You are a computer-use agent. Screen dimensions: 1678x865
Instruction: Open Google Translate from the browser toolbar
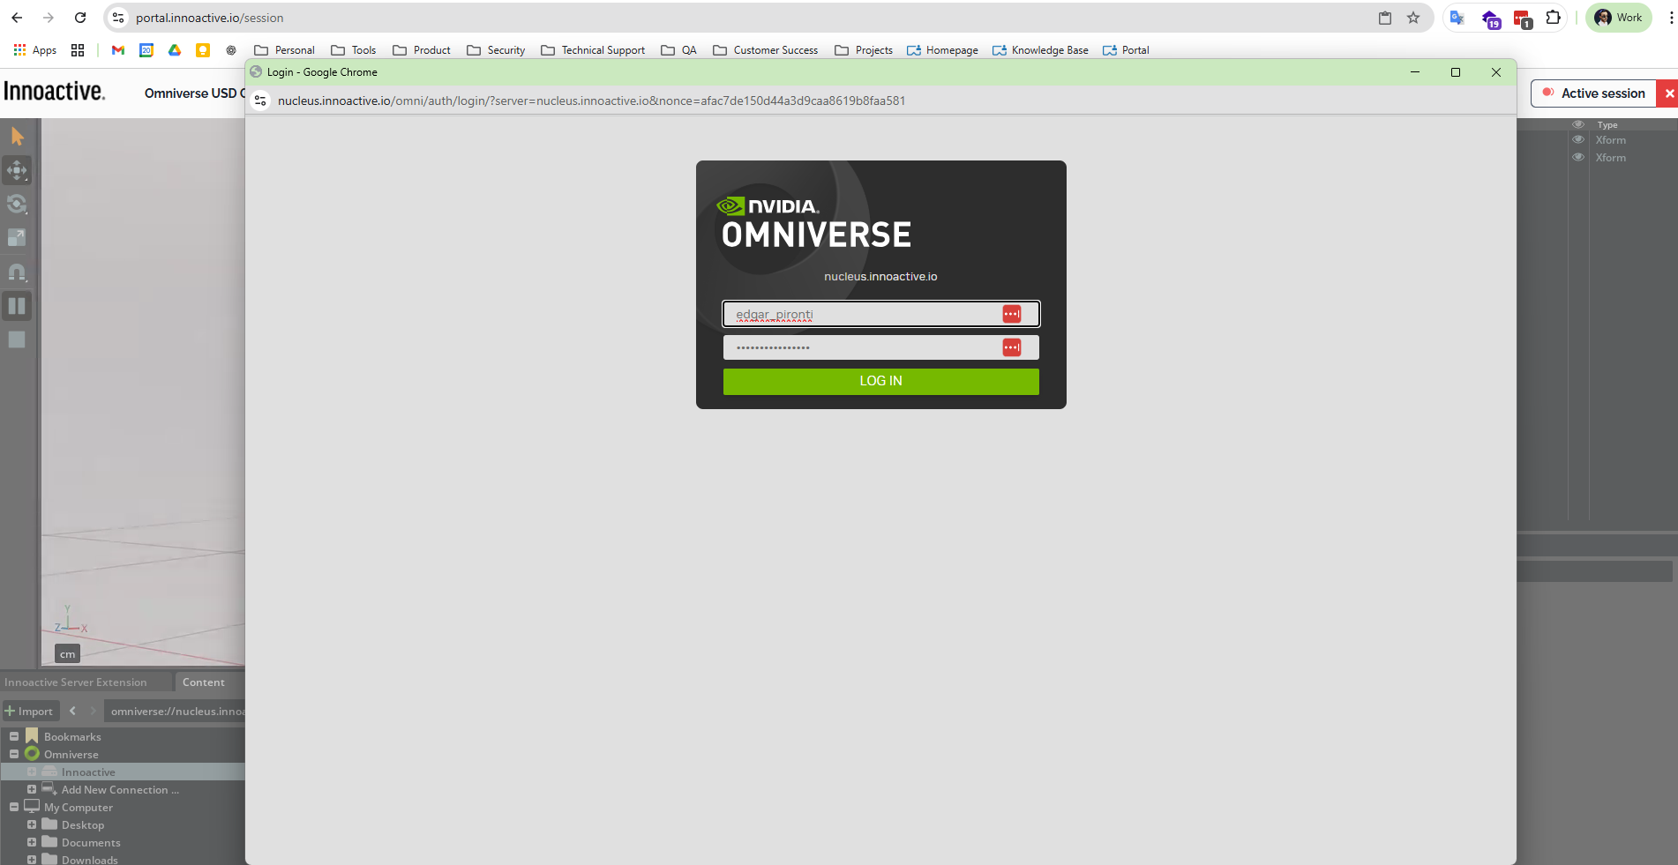click(1457, 18)
